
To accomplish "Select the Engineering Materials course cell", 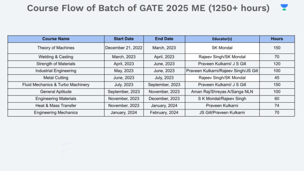I will click(56, 98).
